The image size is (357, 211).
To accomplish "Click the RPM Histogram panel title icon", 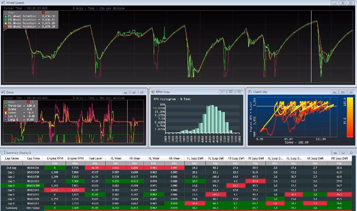I will 153,92.
